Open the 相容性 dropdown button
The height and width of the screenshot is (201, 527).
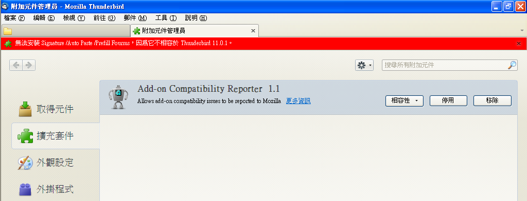pos(405,100)
